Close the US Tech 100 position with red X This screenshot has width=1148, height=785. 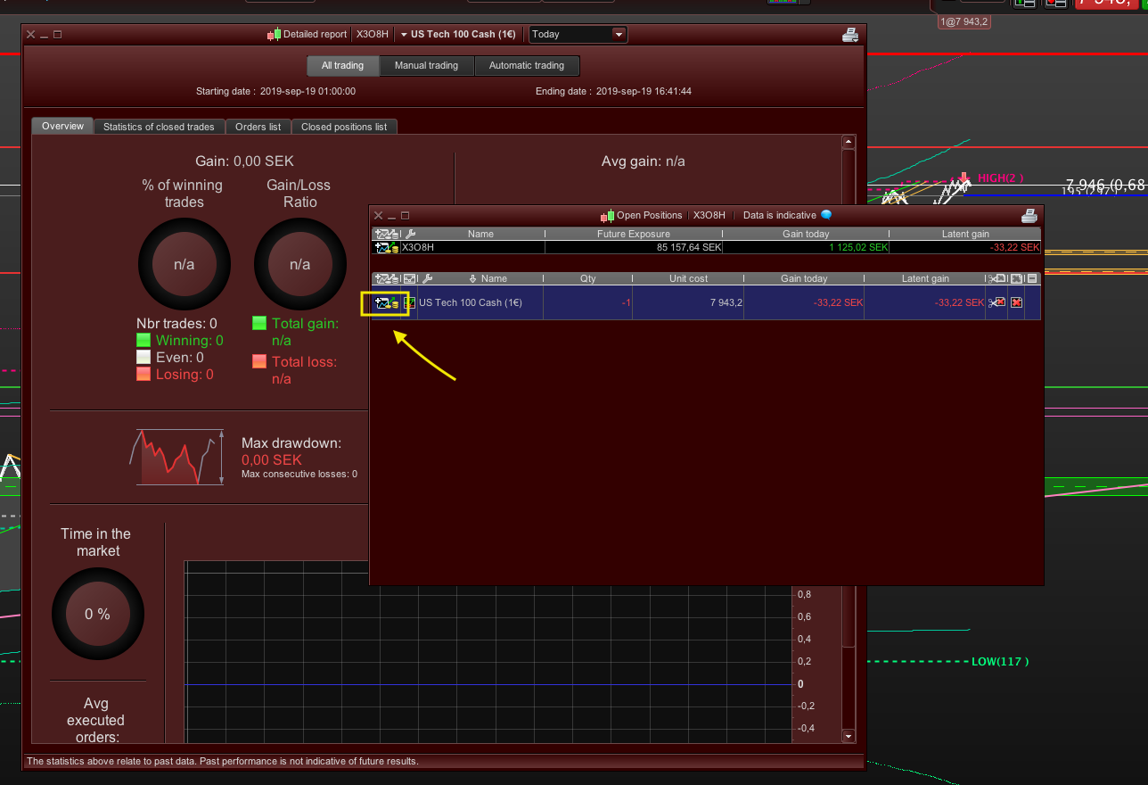[1016, 302]
